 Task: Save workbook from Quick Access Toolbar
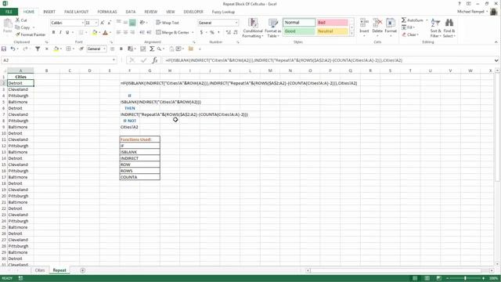[x=4, y=49]
